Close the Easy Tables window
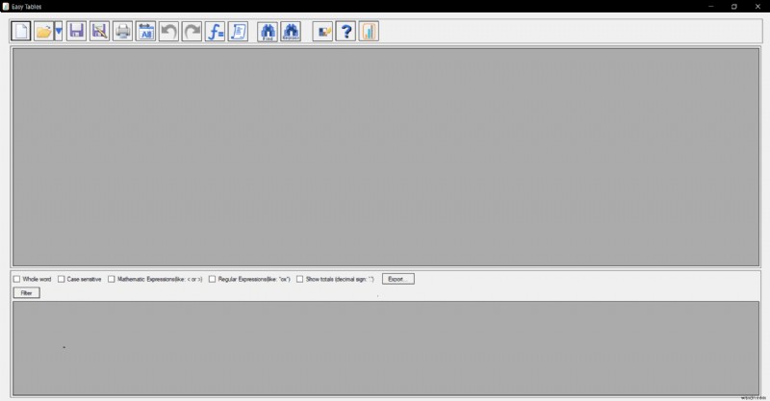770x401 pixels. (757, 7)
